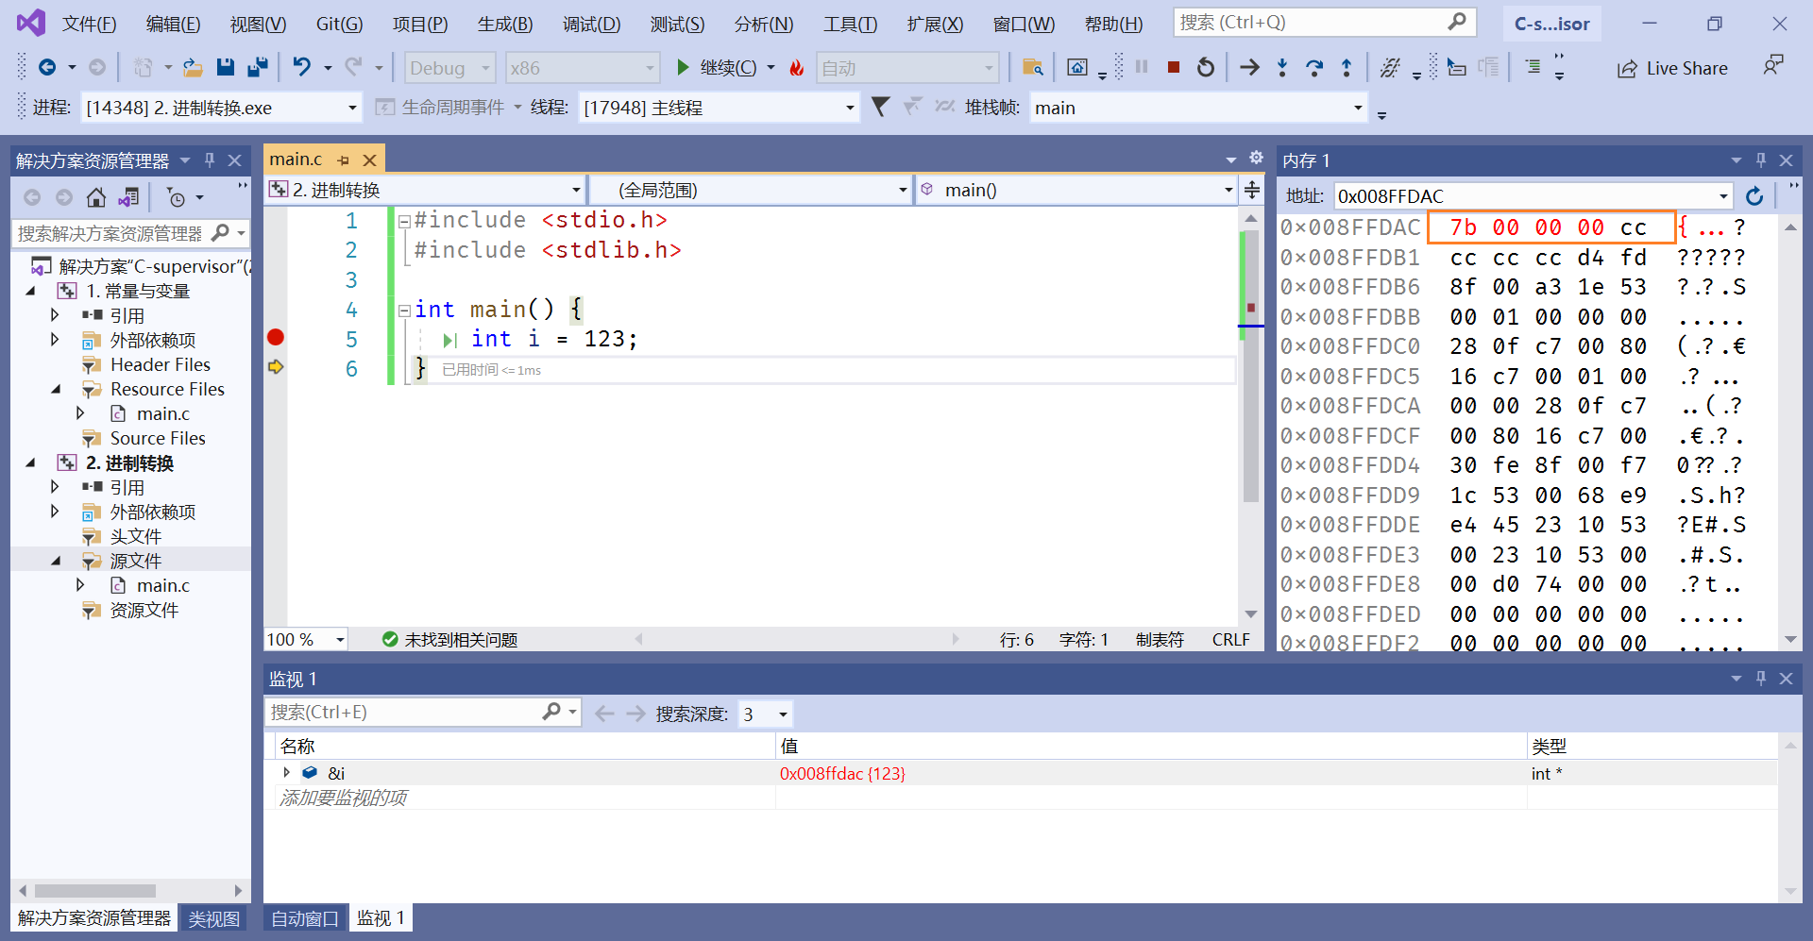Screen dimensions: 1813x941
Task: Switch views icon in Solution Explorer toolbar
Action: (x=128, y=197)
